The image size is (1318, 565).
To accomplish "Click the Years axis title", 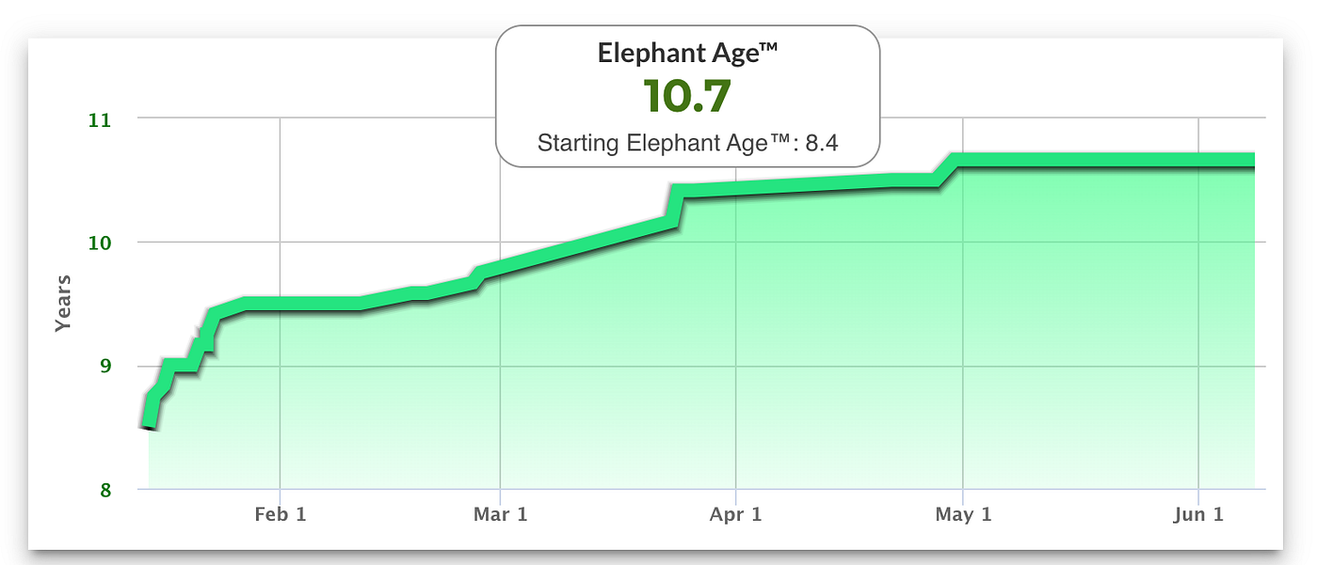I will pos(63,303).
